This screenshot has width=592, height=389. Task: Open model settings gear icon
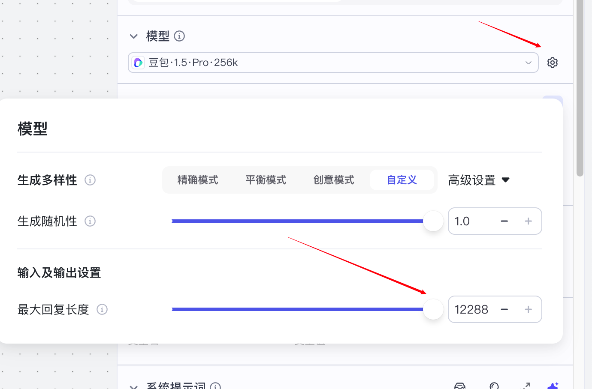pyautogui.click(x=552, y=63)
